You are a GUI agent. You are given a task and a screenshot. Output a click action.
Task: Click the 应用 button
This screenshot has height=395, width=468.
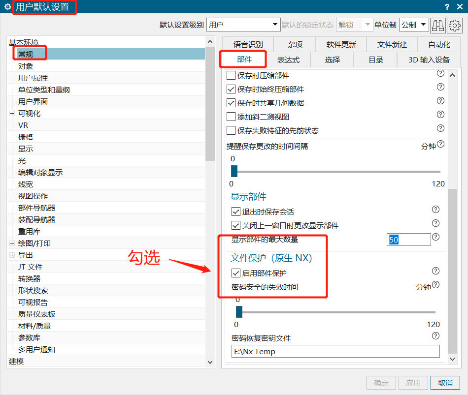413,382
